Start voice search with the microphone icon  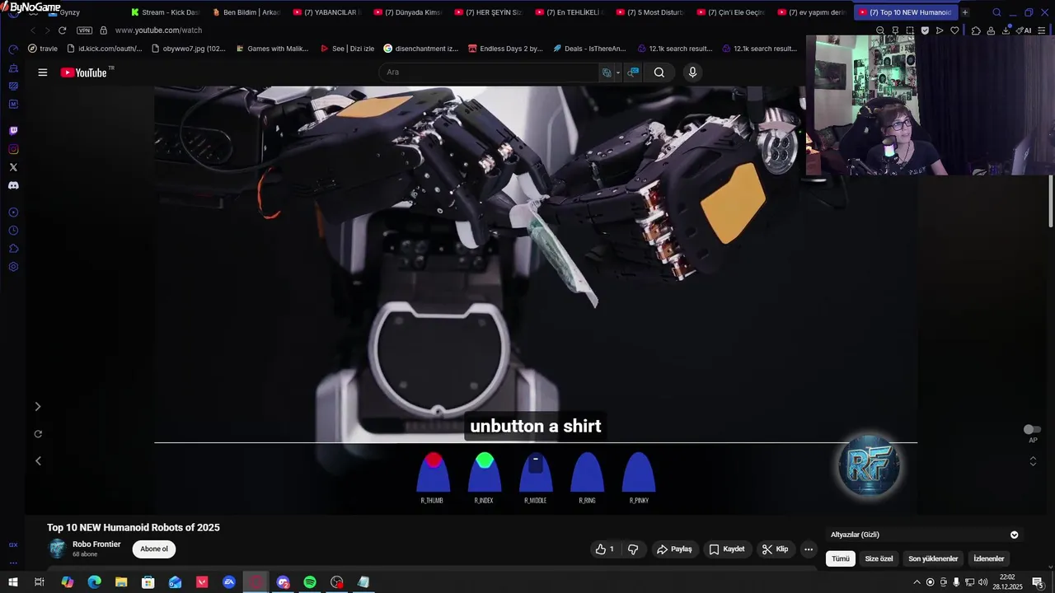(692, 72)
